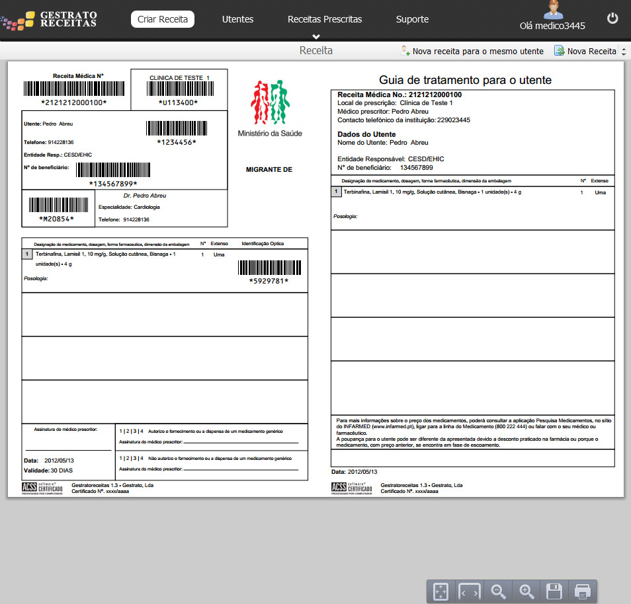Open the Suporte menu

412,19
